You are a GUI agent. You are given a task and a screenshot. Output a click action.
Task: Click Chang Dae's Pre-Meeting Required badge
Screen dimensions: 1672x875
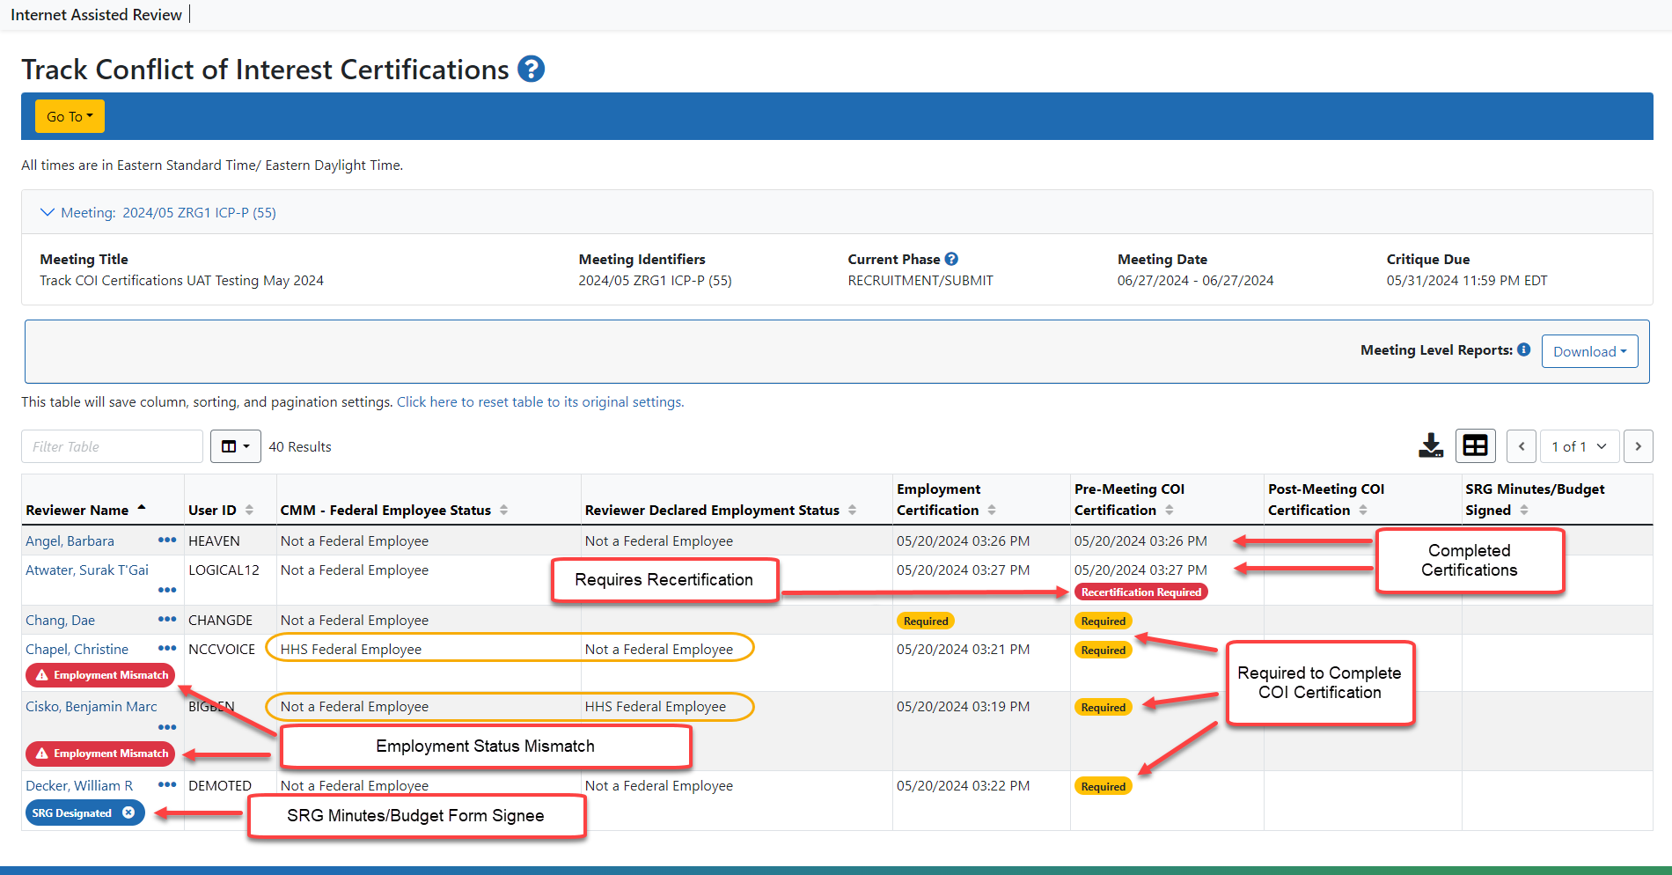click(x=1104, y=621)
